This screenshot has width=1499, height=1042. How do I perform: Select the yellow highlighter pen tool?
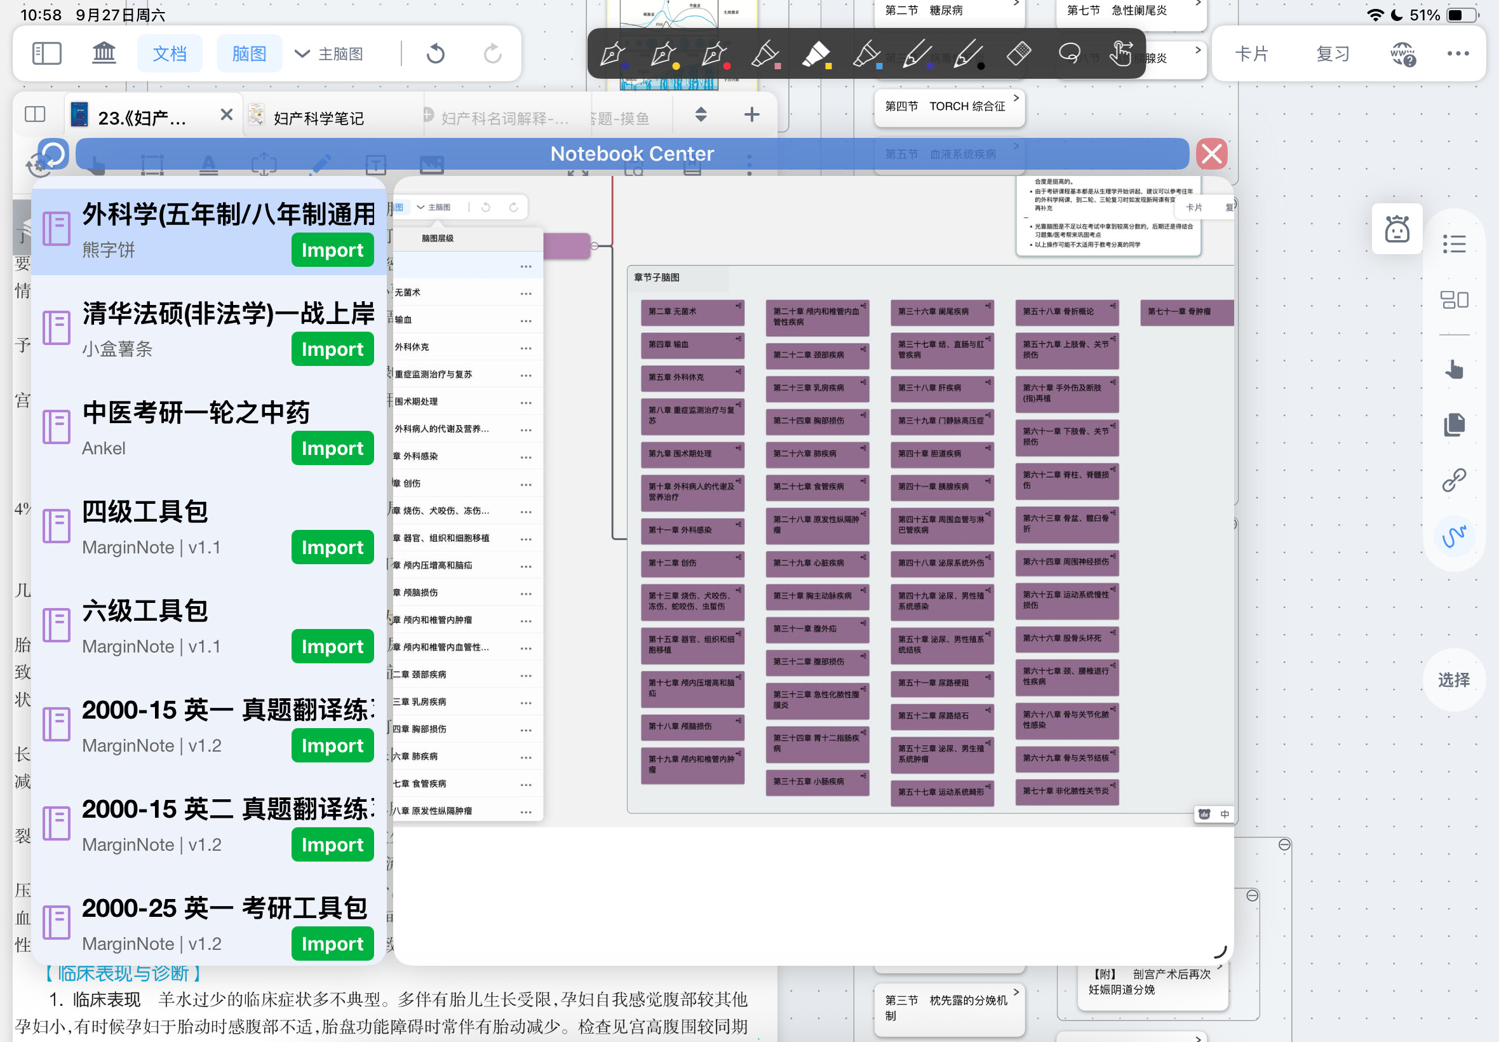(816, 53)
